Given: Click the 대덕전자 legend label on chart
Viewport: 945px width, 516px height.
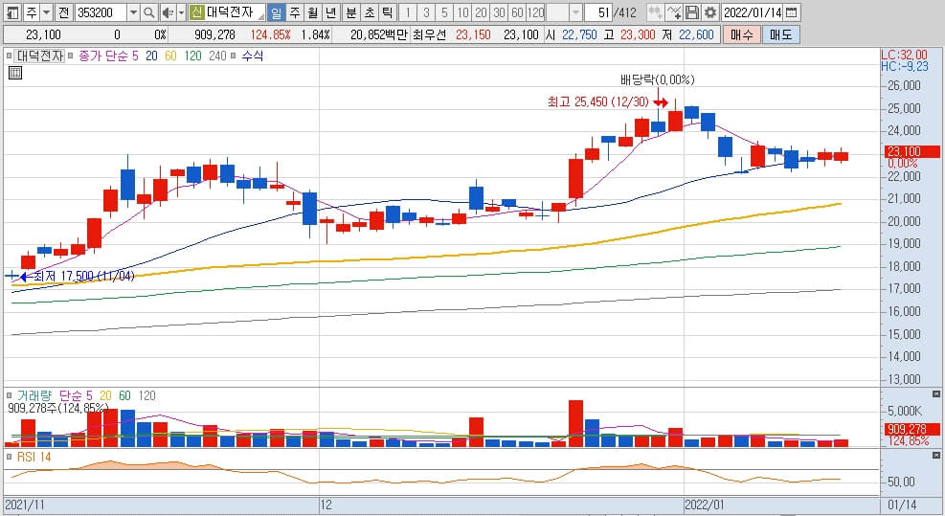Looking at the screenshot, I should point(40,56).
